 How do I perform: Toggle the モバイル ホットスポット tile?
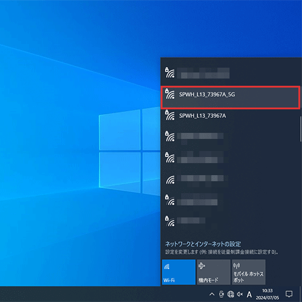coord(248,272)
